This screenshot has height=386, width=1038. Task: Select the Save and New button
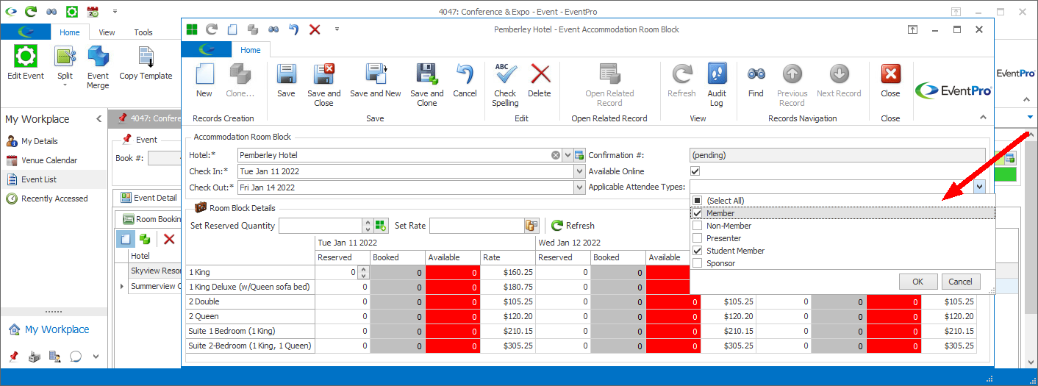[x=376, y=81]
